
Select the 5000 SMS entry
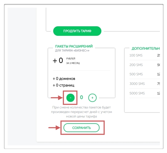[x=137, y=93]
